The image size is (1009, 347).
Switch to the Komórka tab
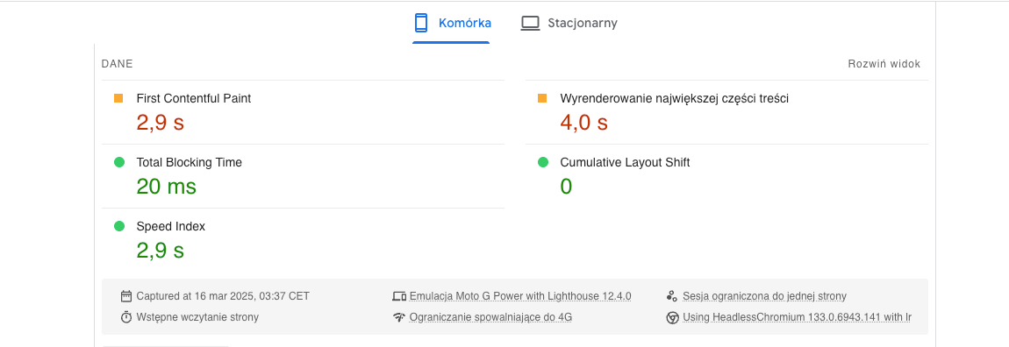452,24
